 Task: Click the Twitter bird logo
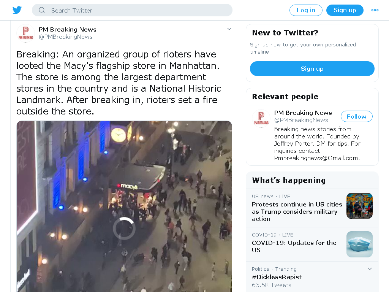pos(17,10)
